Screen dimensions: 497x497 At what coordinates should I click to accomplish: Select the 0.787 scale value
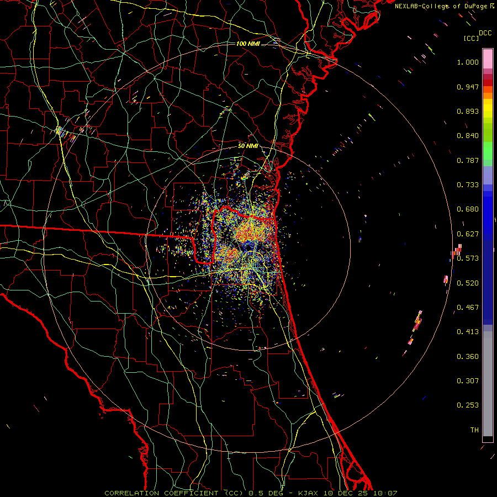pyautogui.click(x=468, y=160)
